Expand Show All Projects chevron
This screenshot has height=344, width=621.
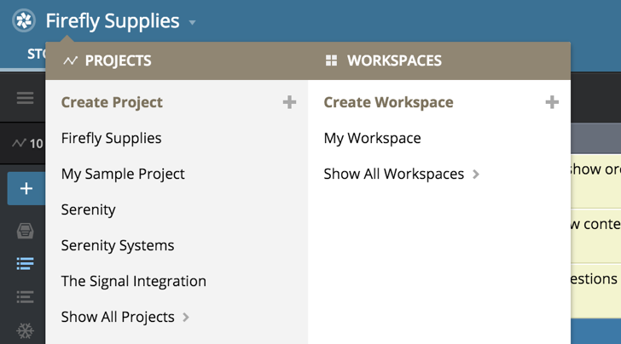pyautogui.click(x=186, y=317)
